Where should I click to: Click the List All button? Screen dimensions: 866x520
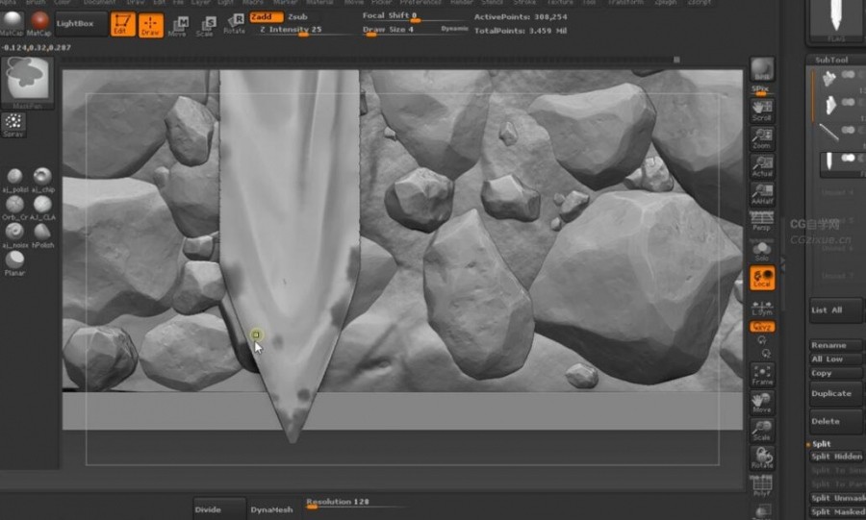click(x=836, y=310)
